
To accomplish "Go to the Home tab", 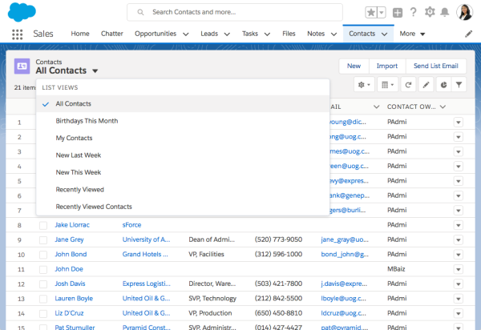I will 80,34.
